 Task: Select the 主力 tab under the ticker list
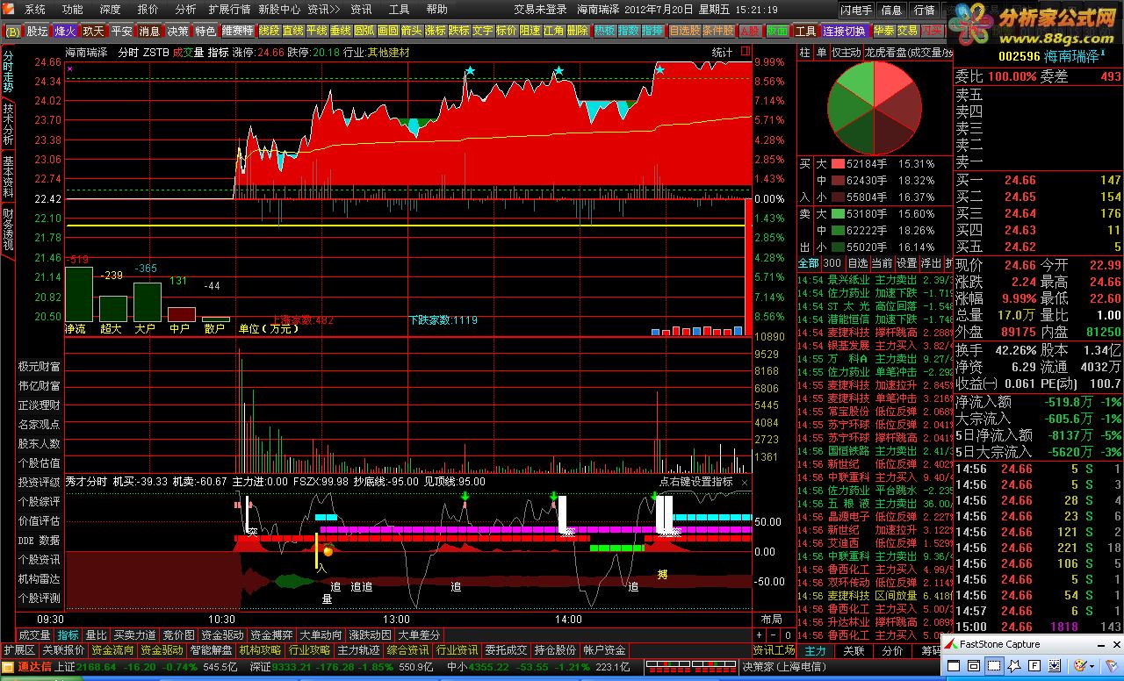[816, 651]
